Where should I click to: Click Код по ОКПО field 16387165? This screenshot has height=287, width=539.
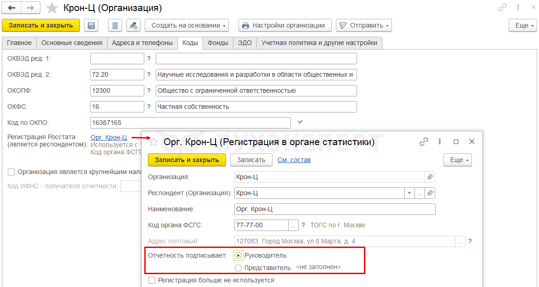pyautogui.click(x=190, y=123)
